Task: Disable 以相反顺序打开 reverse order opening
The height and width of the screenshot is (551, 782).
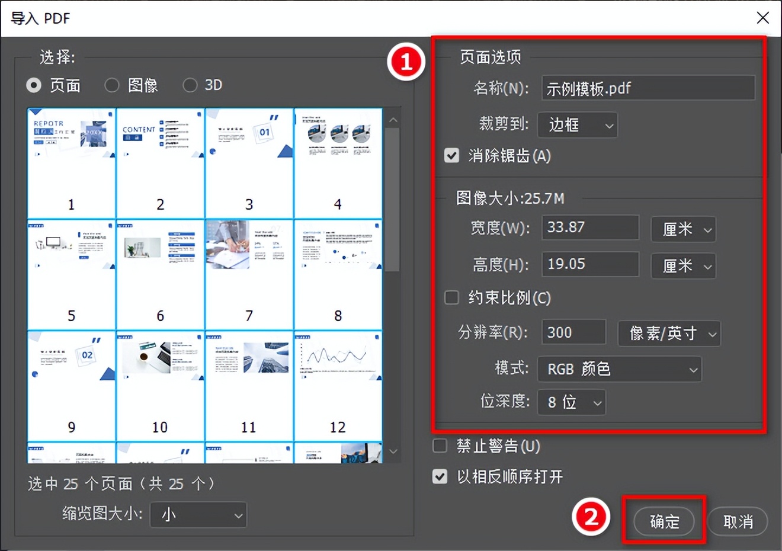Action: 440,476
